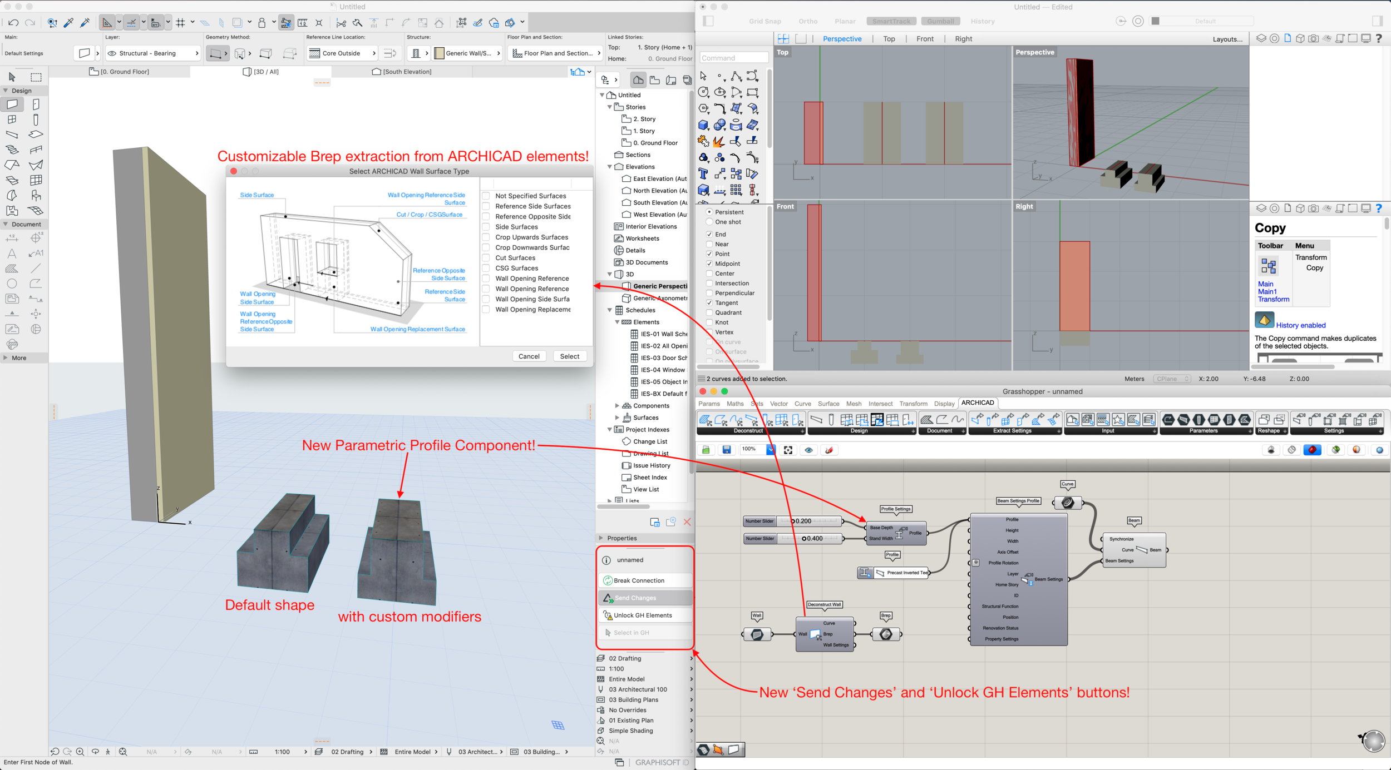
Task: Toggle the Grid Snap button in Rhino
Action: click(764, 21)
